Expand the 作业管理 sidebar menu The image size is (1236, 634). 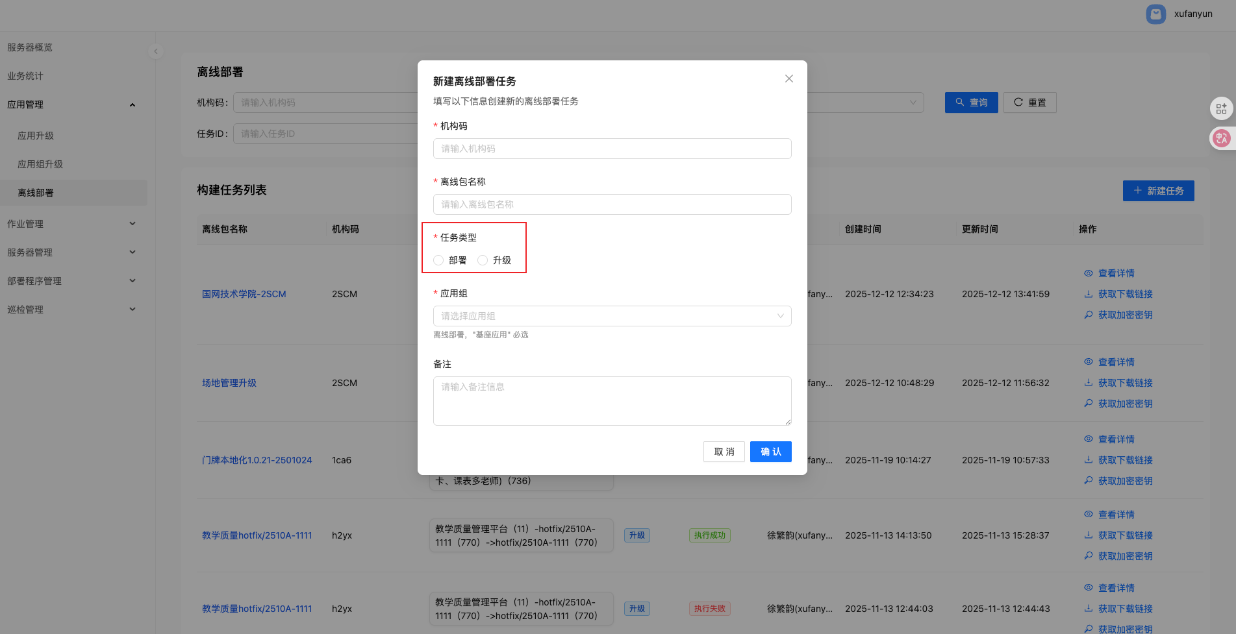[71, 224]
